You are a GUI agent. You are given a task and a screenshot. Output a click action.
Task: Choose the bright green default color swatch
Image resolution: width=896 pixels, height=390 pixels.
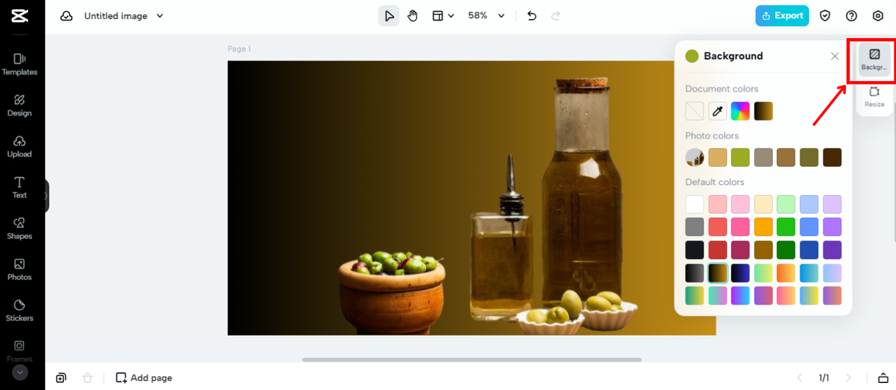tap(786, 227)
